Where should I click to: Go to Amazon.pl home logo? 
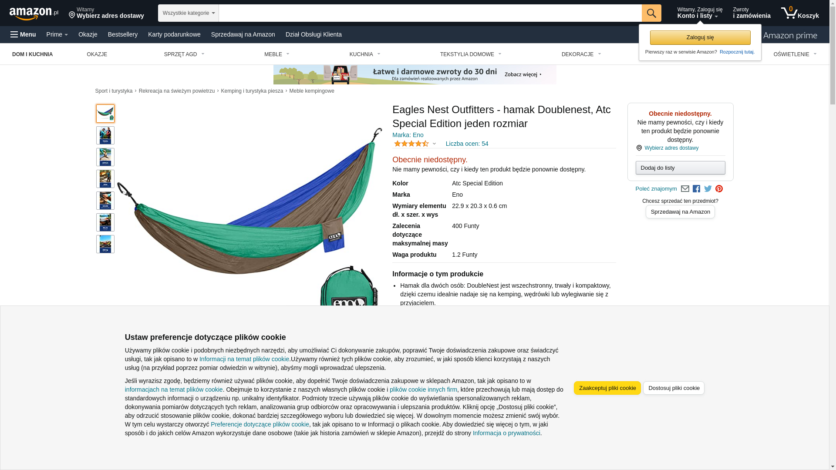click(34, 13)
